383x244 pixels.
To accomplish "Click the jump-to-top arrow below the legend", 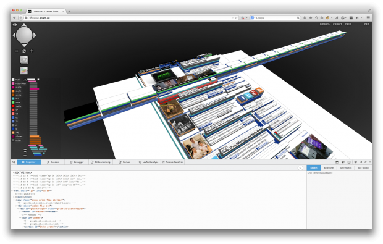I will 25,151.
